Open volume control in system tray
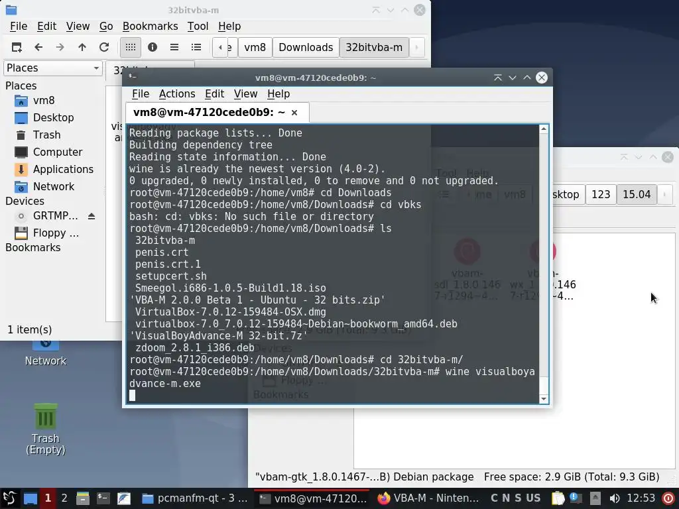This screenshot has width=679, height=509. [x=614, y=498]
